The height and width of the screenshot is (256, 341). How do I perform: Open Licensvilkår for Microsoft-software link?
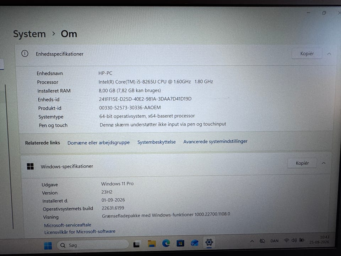[80, 231]
